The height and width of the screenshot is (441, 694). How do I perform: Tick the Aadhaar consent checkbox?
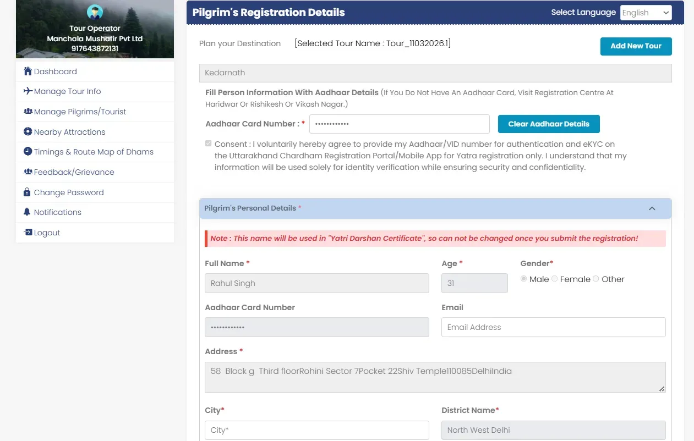tap(208, 143)
